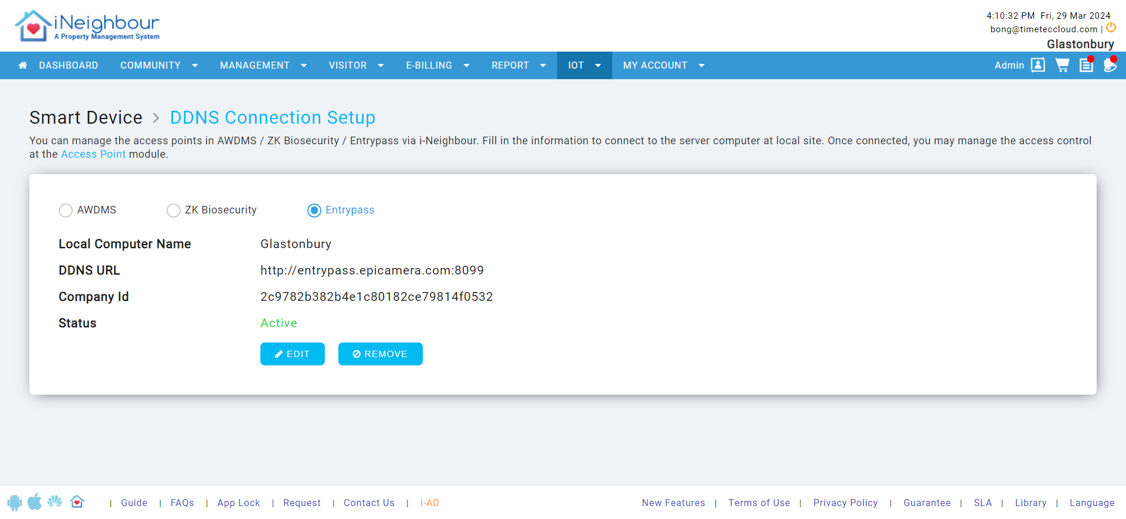Select the AWDMS radio option
Viewport: 1126px width, 519px height.
(x=66, y=211)
